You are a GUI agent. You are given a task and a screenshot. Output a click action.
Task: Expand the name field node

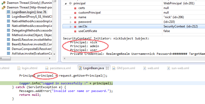point(70,17)
